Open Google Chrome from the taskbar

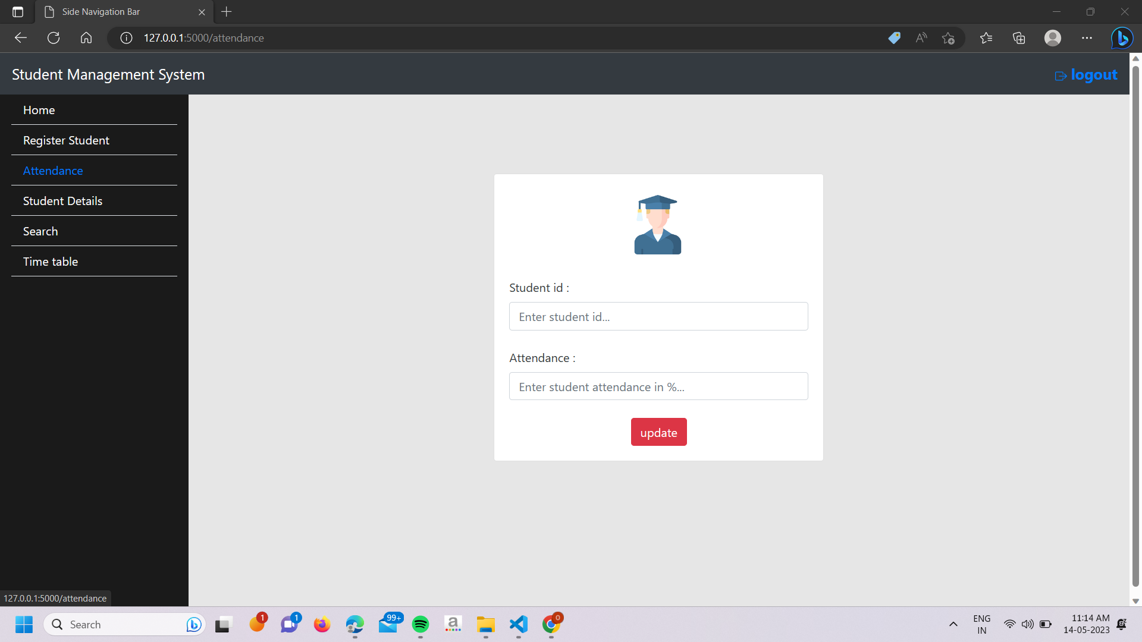(x=551, y=624)
